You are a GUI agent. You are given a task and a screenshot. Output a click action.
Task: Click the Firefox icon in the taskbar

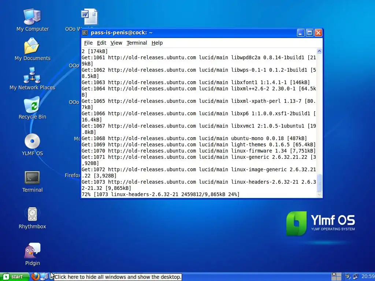pyautogui.click(x=35, y=277)
